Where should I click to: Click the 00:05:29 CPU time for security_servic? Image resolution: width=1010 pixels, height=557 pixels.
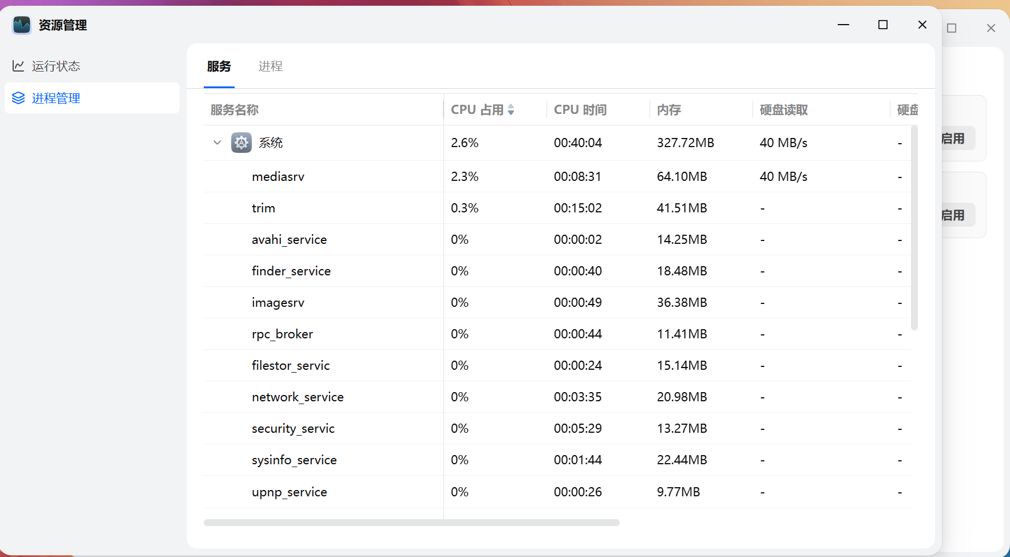tap(578, 428)
